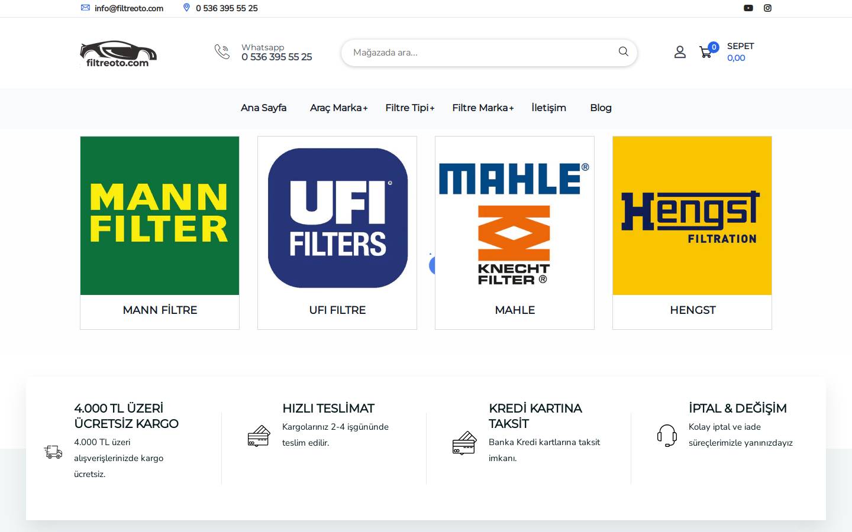Click the HIZLI TESLİMAT heading

[328, 408]
